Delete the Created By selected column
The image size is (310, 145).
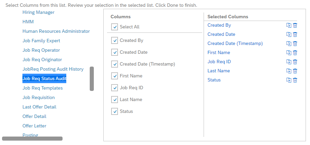[295, 25]
